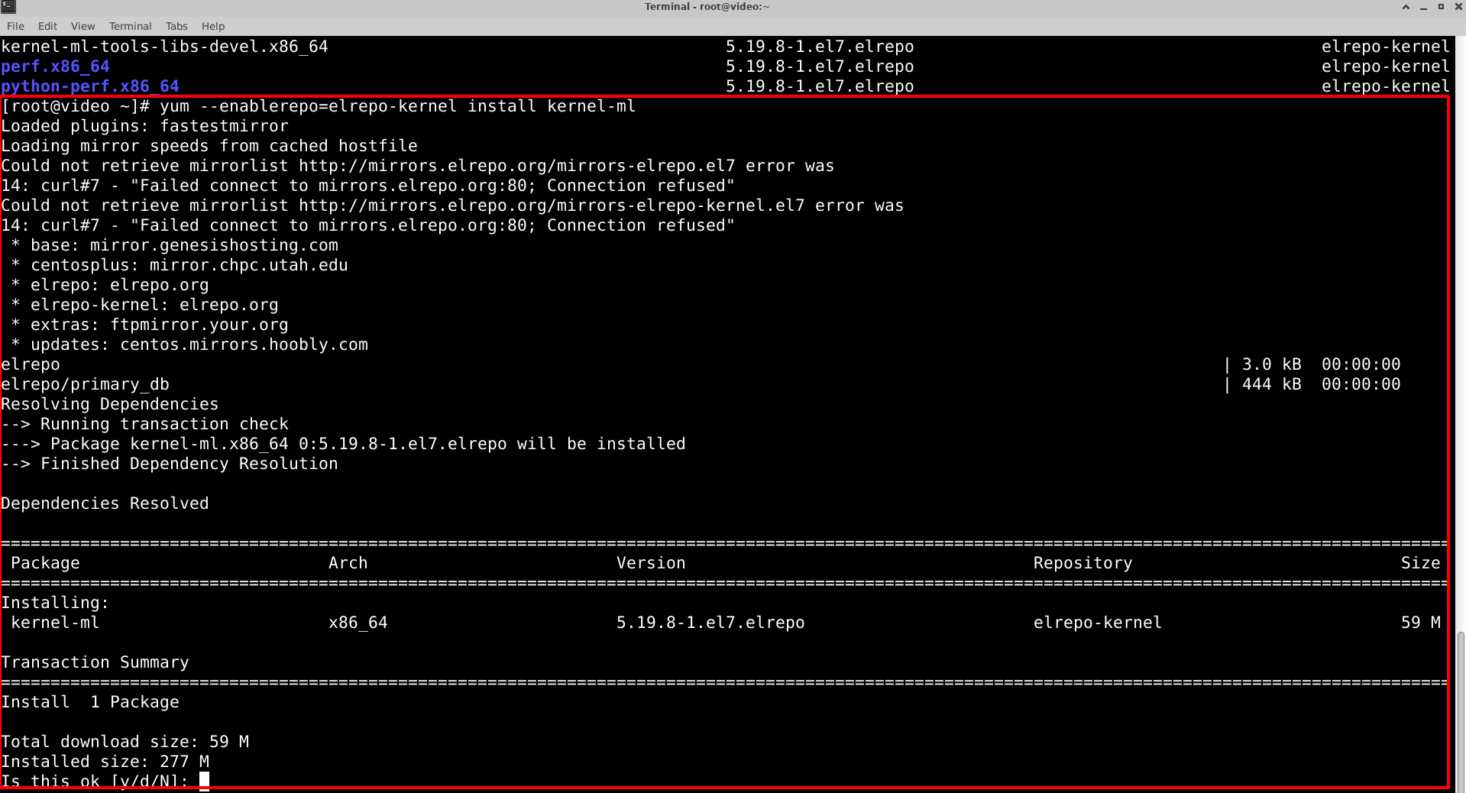Open the Tabs menu
1466x793 pixels.
tap(176, 26)
